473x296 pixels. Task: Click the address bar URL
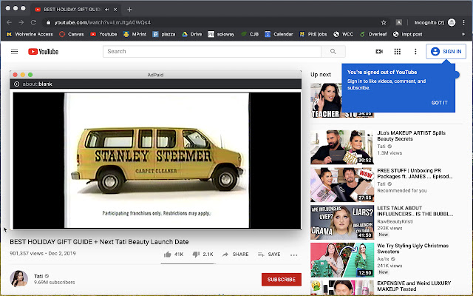(103, 22)
